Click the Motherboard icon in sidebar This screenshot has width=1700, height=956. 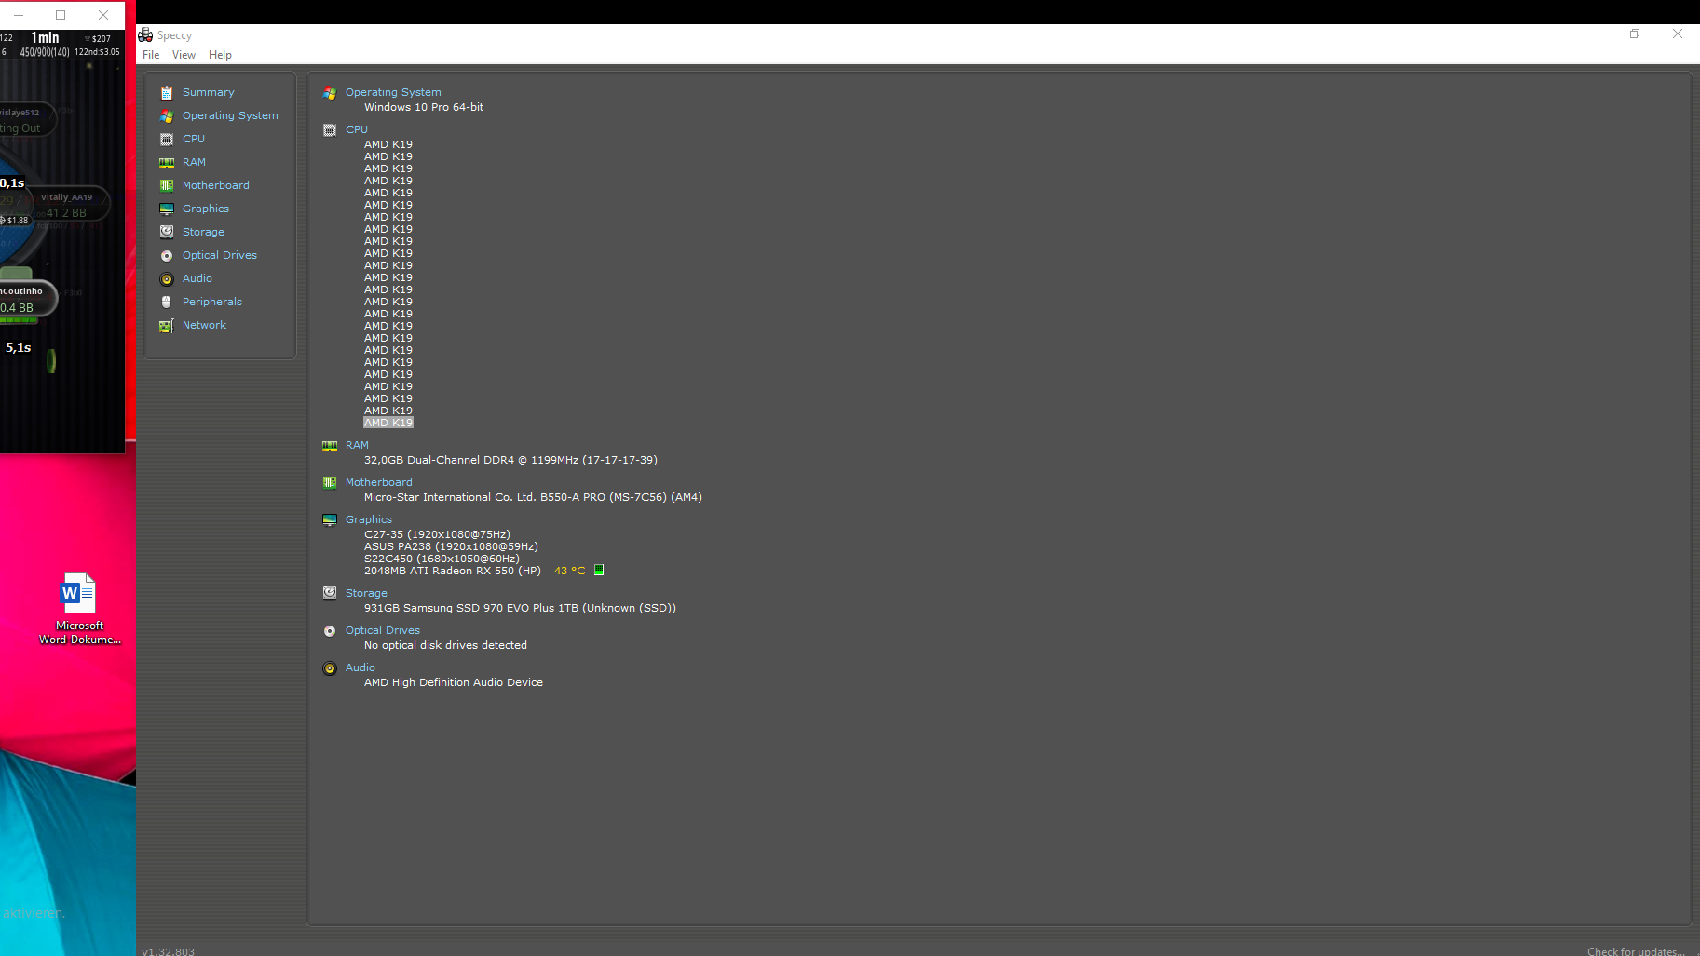167,185
